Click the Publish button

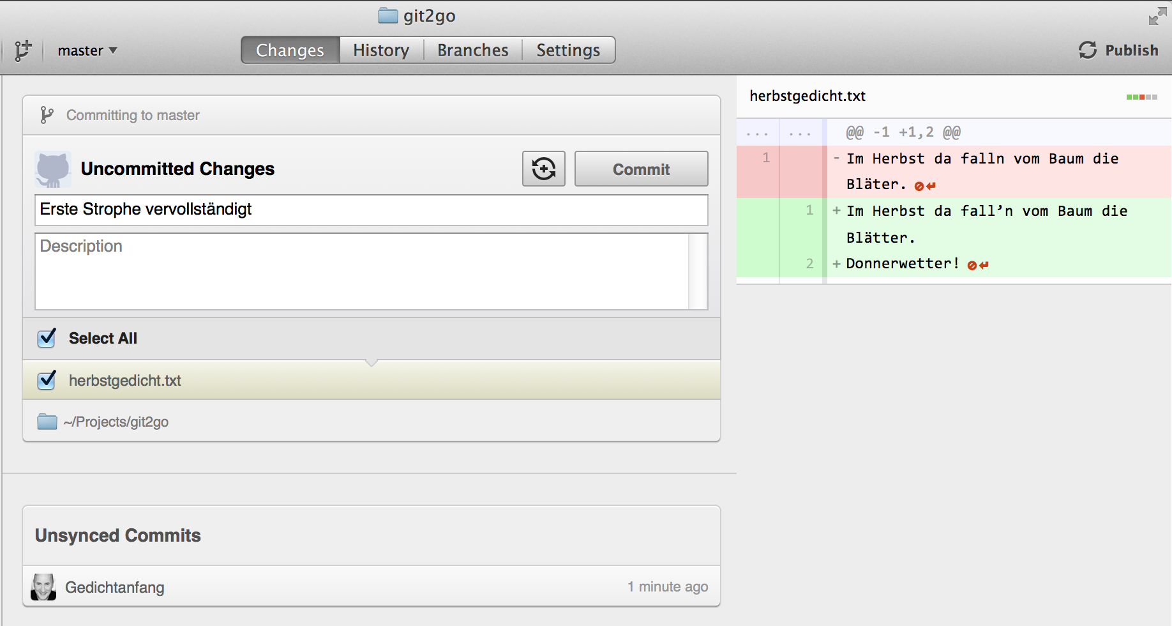[x=1118, y=50]
